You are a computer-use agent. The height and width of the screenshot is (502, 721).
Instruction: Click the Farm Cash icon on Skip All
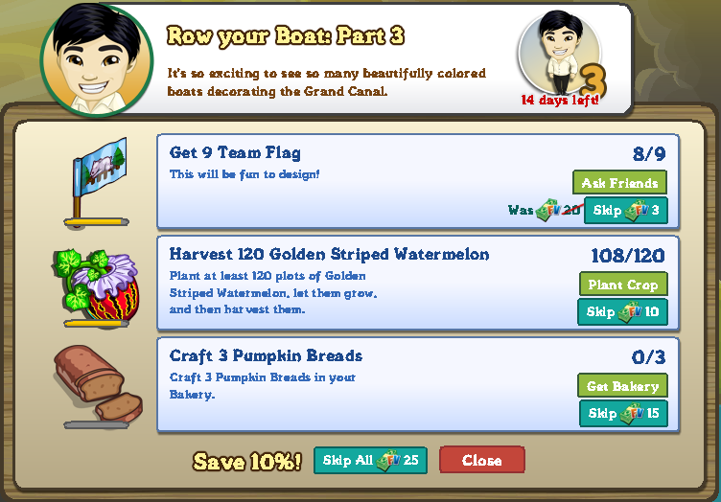[x=388, y=460]
